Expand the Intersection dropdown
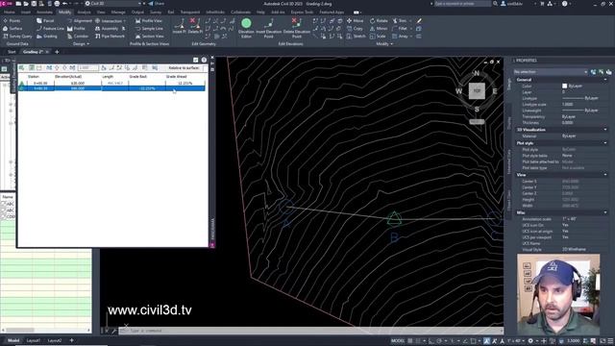The width and height of the screenshot is (615, 346). click(x=125, y=21)
